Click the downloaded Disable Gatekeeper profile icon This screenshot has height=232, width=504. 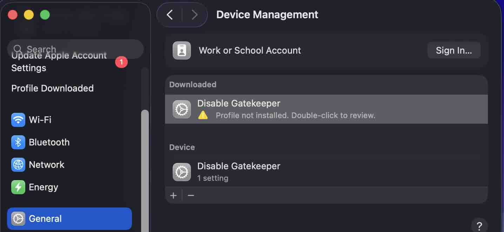tap(182, 109)
